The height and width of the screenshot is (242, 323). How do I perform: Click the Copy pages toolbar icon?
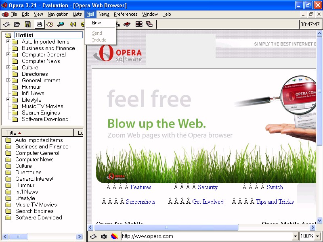coord(50,24)
